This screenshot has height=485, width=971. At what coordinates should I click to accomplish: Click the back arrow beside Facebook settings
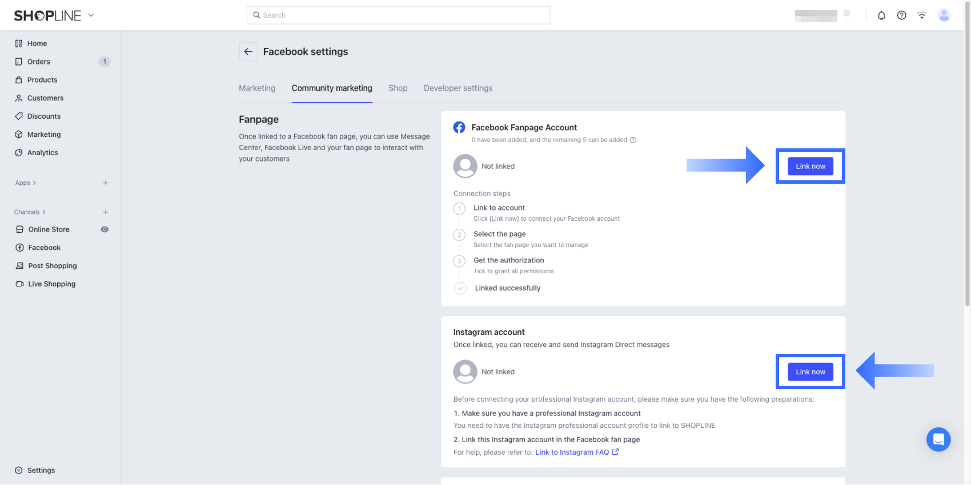pos(248,51)
